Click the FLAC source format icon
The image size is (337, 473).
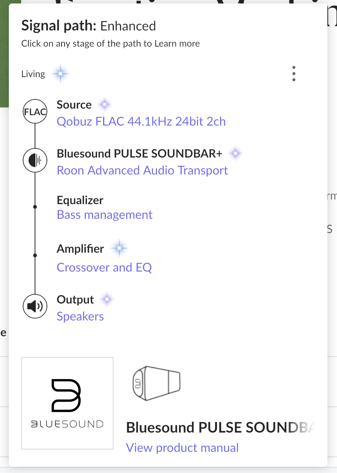(35, 112)
